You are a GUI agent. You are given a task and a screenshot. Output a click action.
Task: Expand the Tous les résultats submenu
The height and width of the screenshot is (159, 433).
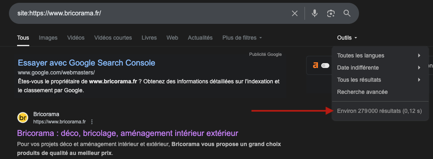pos(380,80)
